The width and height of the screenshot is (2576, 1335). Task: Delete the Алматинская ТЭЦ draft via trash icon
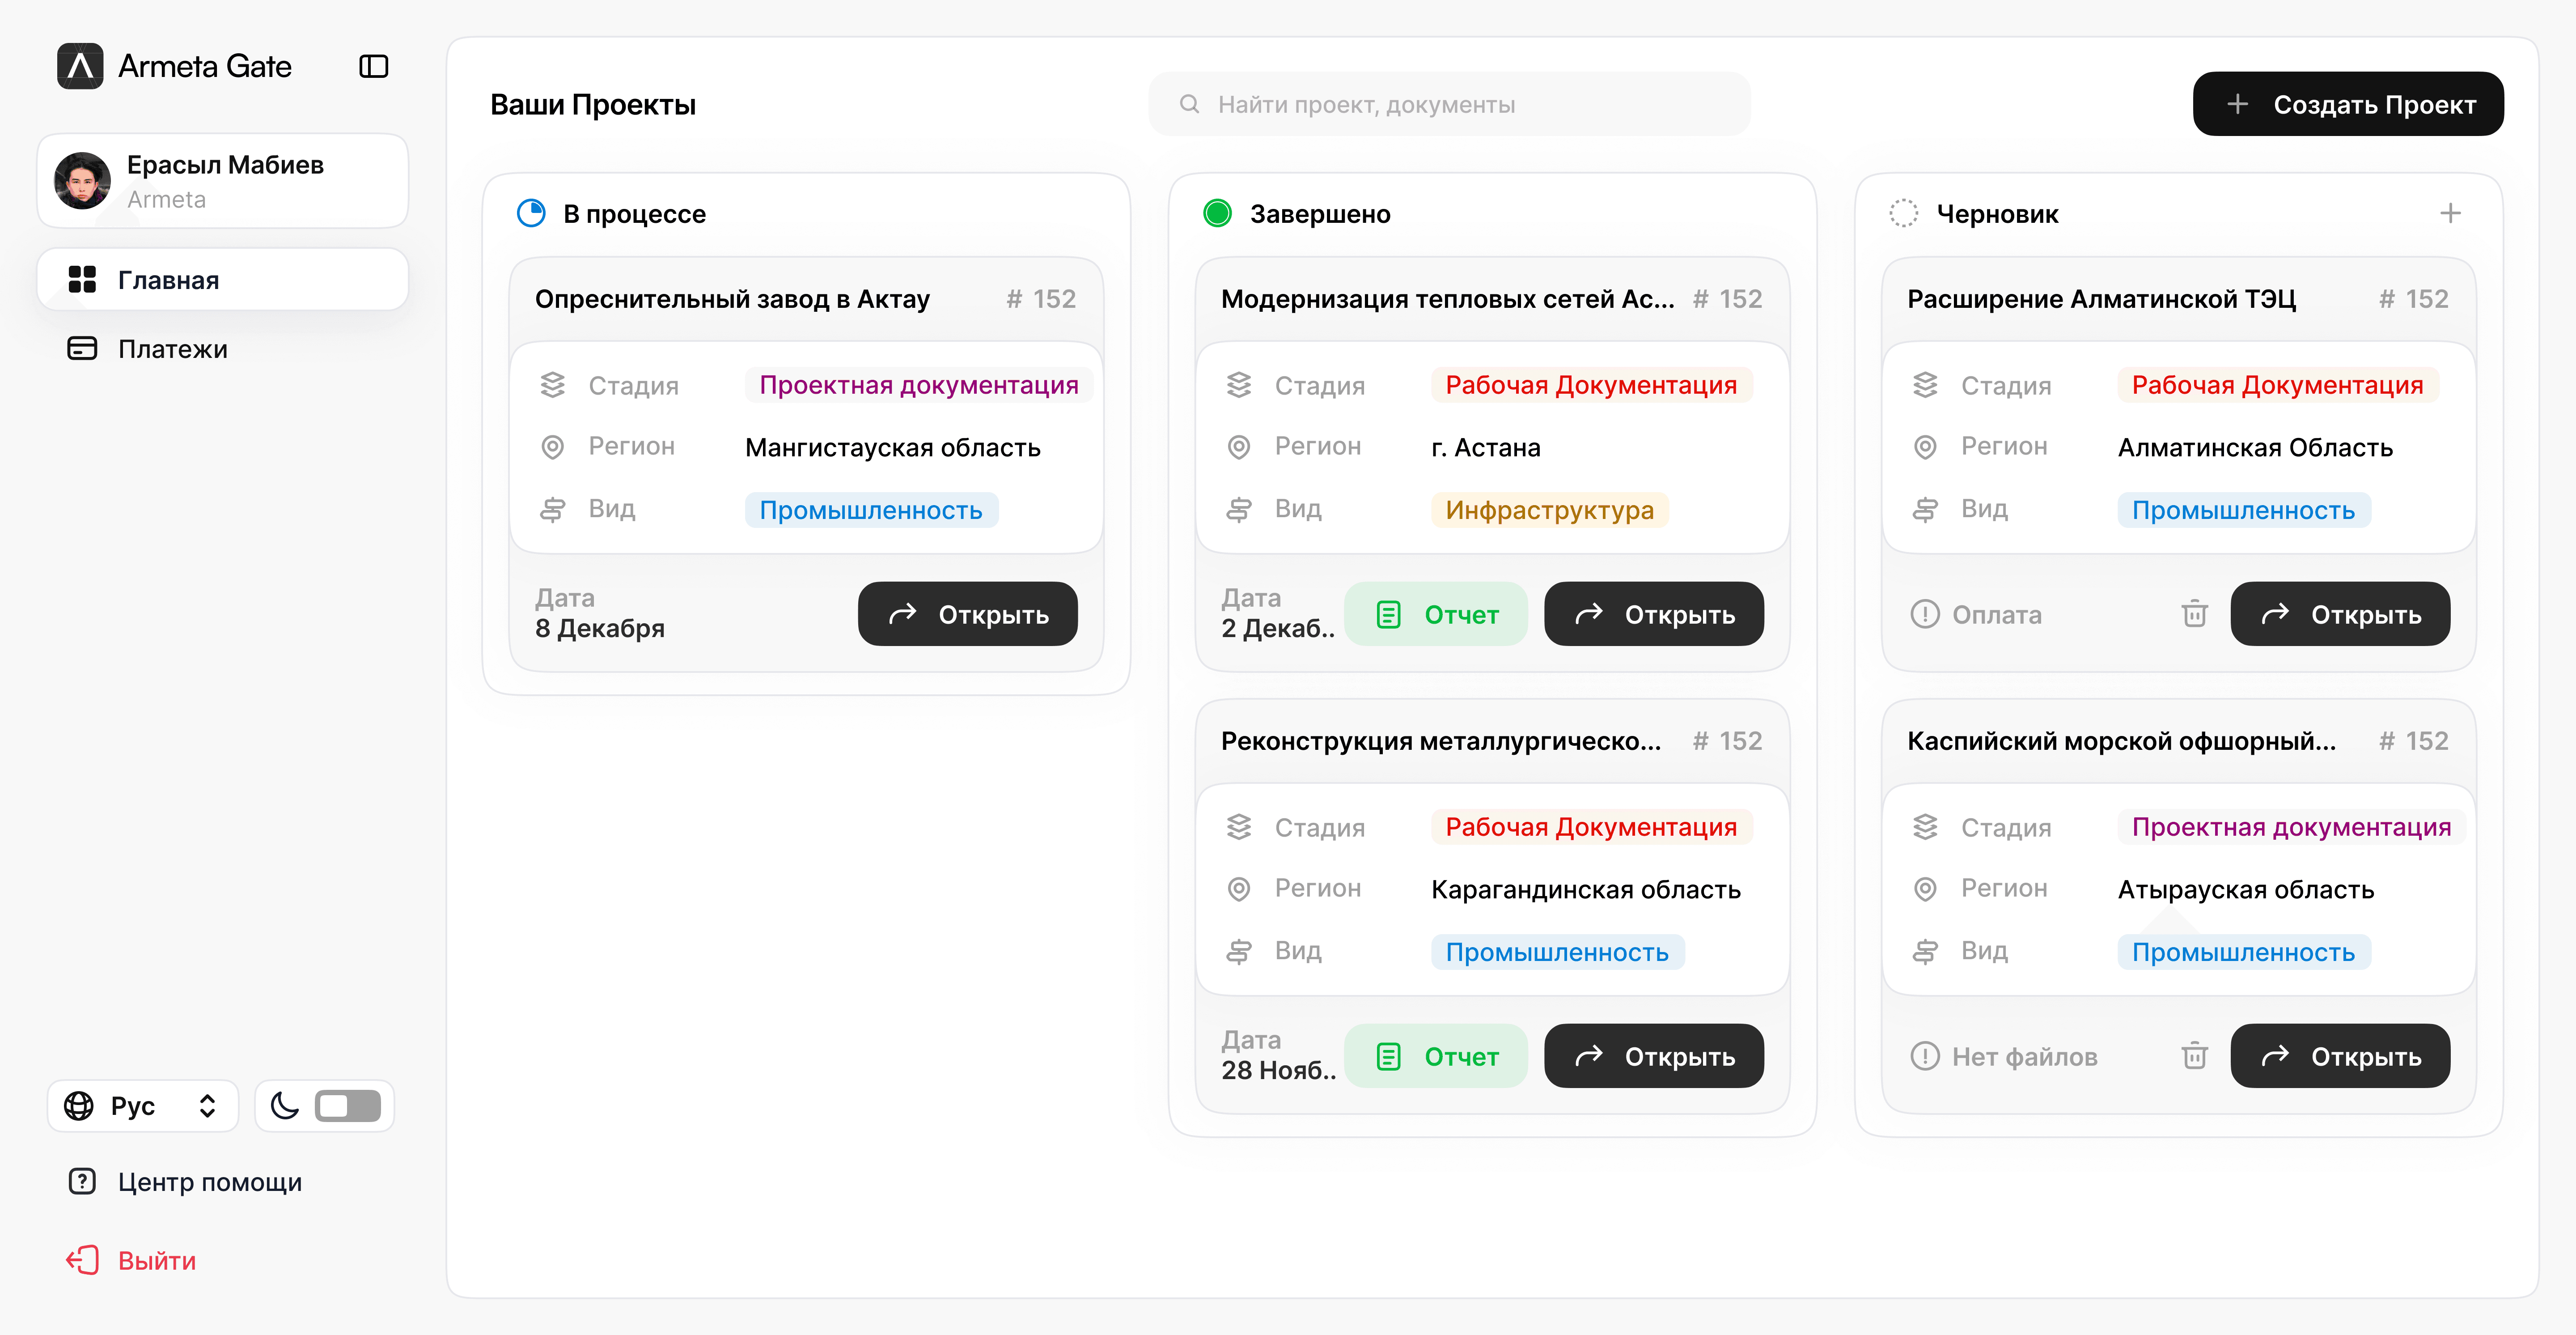(x=2194, y=613)
